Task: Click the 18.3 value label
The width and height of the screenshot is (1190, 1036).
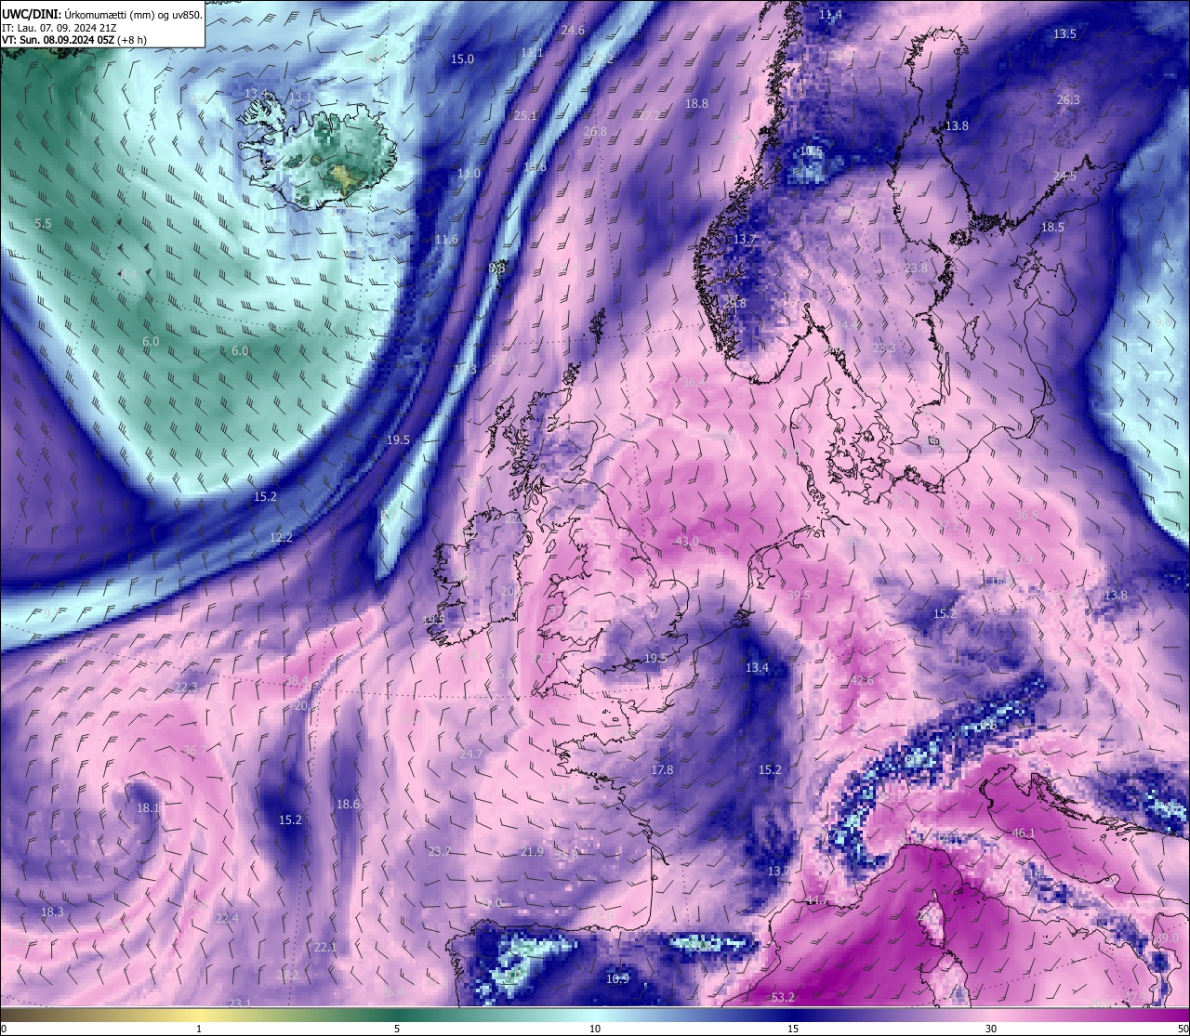Action: point(52,912)
